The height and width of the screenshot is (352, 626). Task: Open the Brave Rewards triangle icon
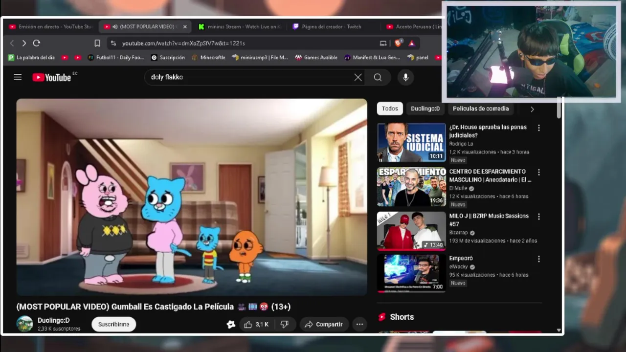412,43
